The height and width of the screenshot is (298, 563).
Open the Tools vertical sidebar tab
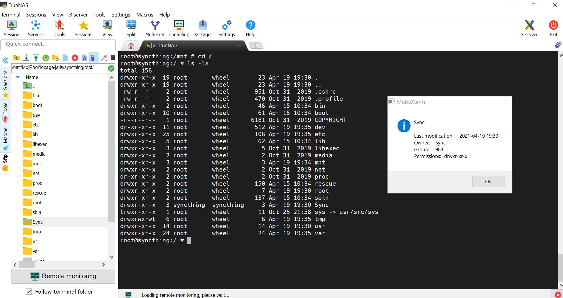pos(5,112)
